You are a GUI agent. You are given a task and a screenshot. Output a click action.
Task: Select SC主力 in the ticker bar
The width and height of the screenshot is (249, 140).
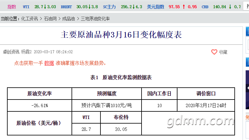[109, 7]
